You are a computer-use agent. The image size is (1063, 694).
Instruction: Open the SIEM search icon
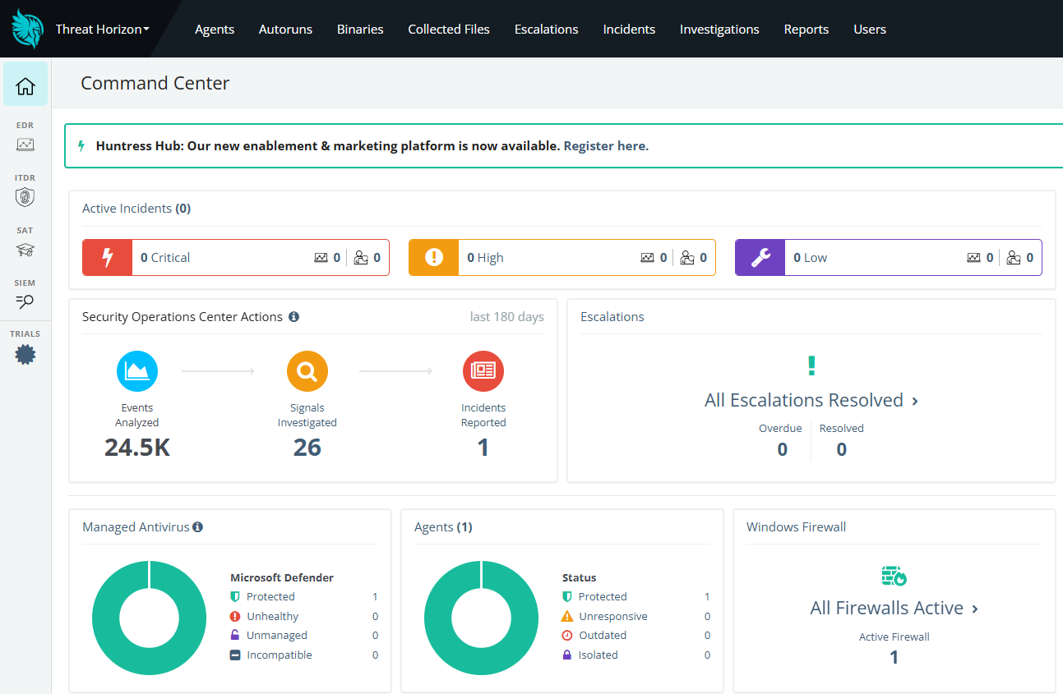coord(25,301)
